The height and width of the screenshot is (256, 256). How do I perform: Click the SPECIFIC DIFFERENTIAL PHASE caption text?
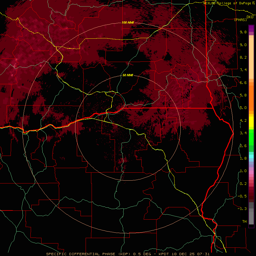[x=81, y=254]
